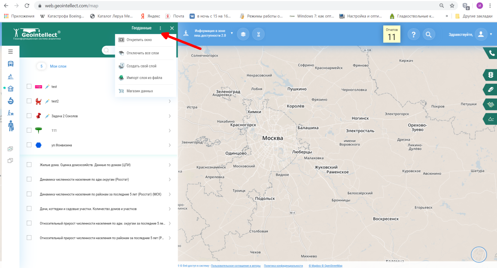Viewport: 497px width, 268px height.
Task: Open Пользовательское соглашение и авторы link
Action: click(235, 266)
